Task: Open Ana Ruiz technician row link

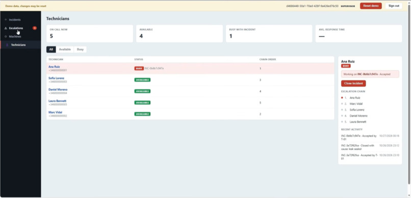Action: click(54, 67)
